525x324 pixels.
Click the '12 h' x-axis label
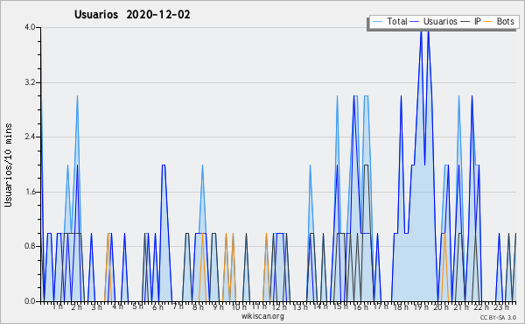(x=279, y=307)
